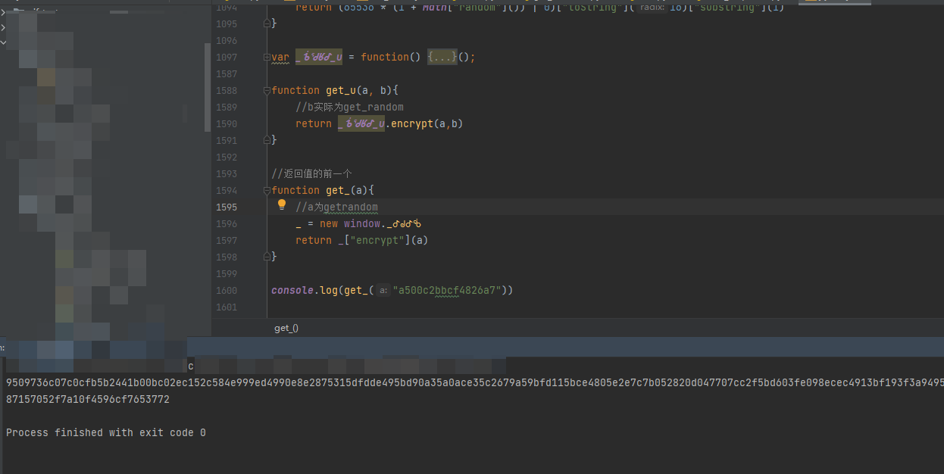Click the get_() breadcrumb below the editor
944x474 pixels.
click(286, 328)
